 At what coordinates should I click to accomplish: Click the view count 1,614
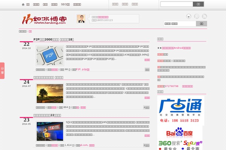(x=68, y=145)
